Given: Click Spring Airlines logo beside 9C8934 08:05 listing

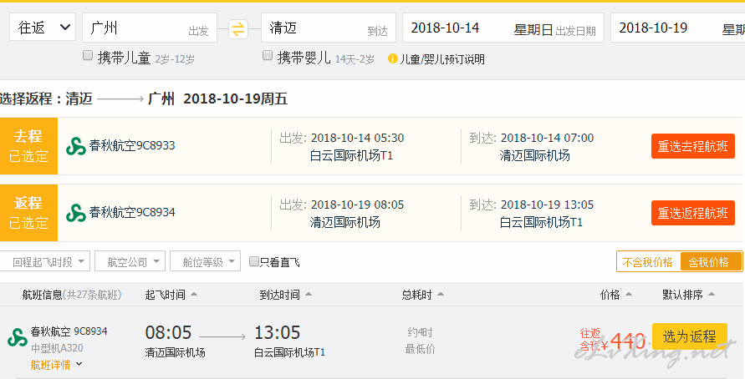Looking at the screenshot, I should [18, 338].
